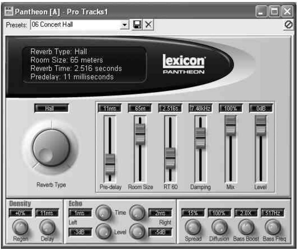Click the +0% Regen value display
Image resolution: width=298 pixels, height=250 pixels.
(20, 213)
